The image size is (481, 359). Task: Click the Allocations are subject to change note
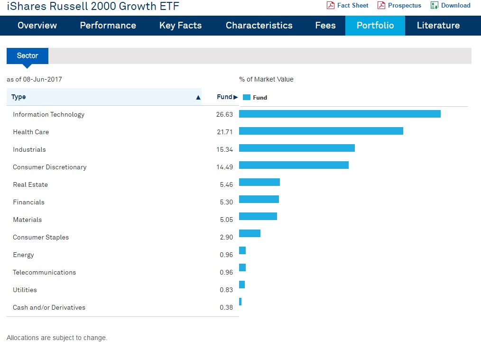coord(57,338)
